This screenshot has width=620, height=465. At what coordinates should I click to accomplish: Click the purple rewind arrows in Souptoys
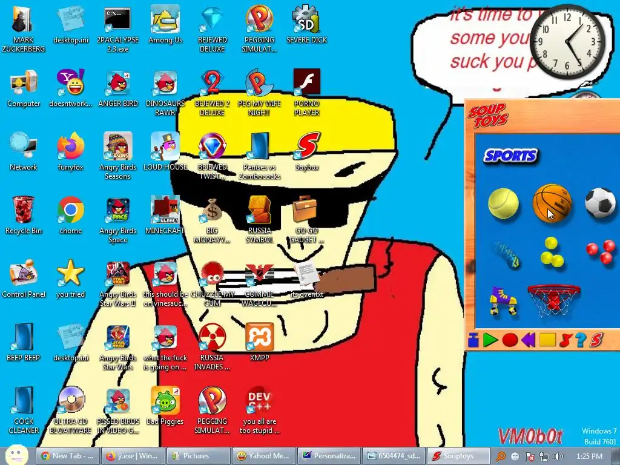(x=528, y=340)
